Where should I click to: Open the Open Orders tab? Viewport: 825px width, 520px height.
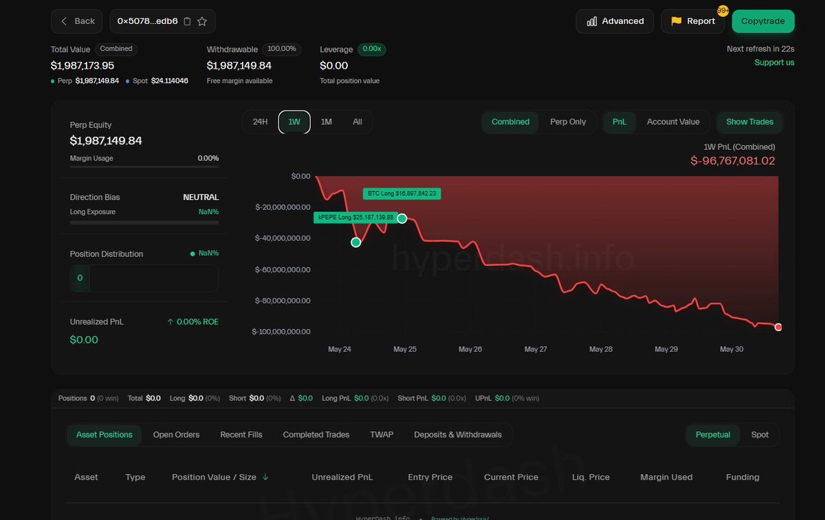click(x=176, y=435)
